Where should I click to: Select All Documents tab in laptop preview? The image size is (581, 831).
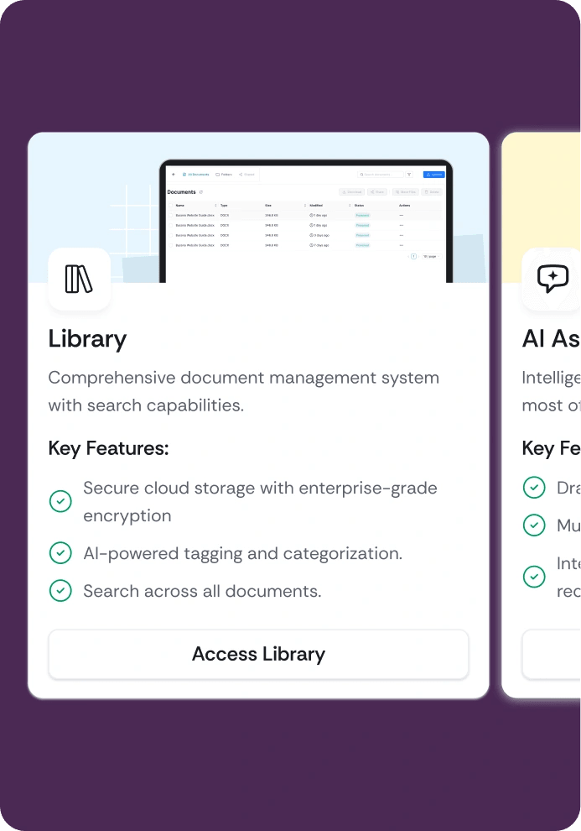196,175
